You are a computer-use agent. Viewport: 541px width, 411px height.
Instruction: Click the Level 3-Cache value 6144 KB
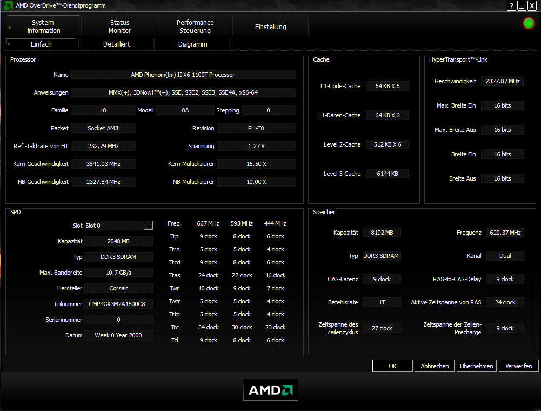387,174
